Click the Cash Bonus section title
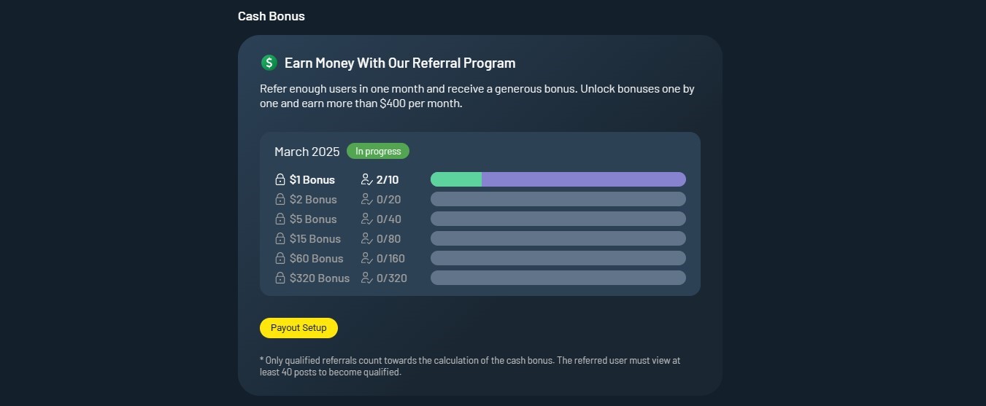986x406 pixels. click(271, 16)
